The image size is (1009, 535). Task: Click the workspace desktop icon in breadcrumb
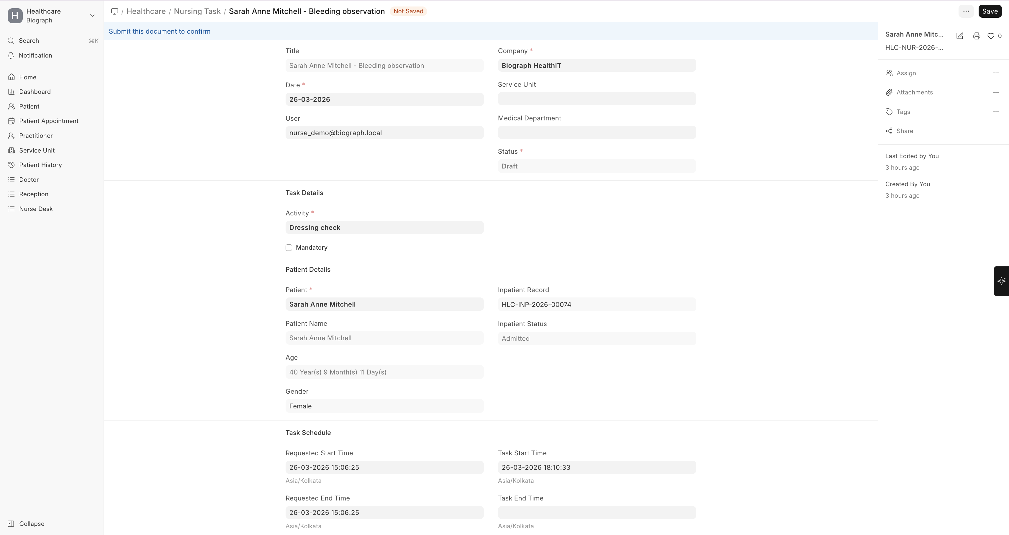(x=114, y=11)
